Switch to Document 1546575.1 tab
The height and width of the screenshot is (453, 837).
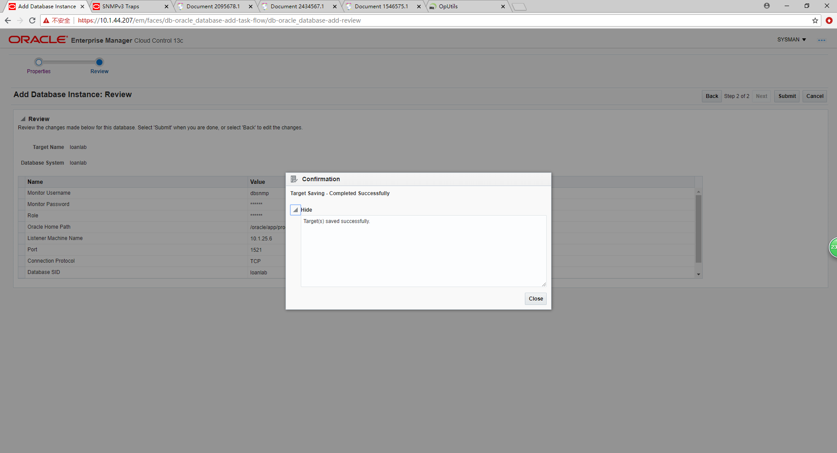click(382, 7)
